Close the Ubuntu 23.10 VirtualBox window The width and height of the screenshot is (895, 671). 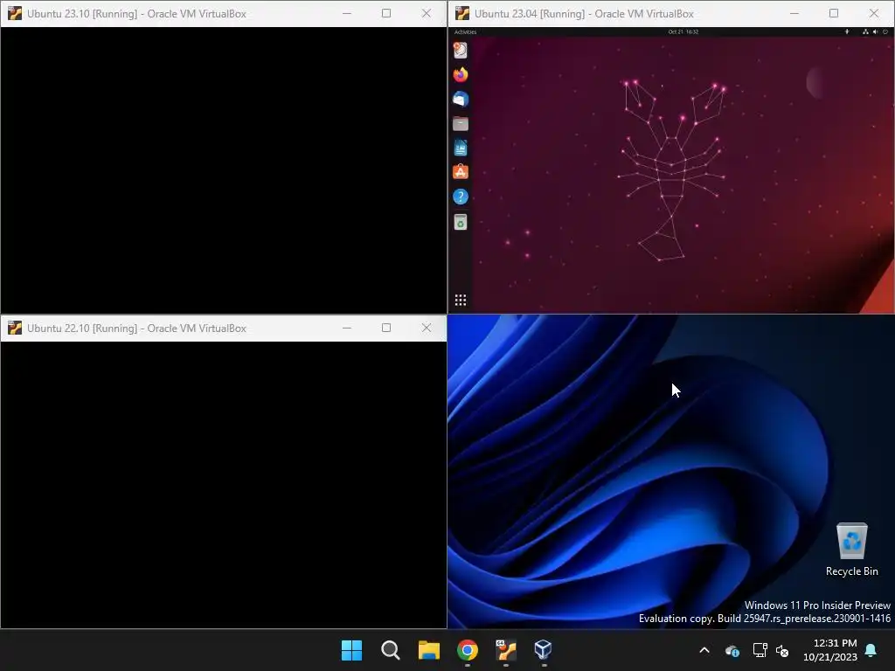pyautogui.click(x=427, y=13)
